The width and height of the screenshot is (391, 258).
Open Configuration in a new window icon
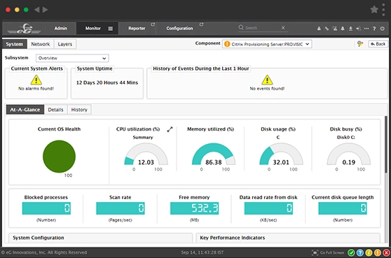tap(201, 24)
